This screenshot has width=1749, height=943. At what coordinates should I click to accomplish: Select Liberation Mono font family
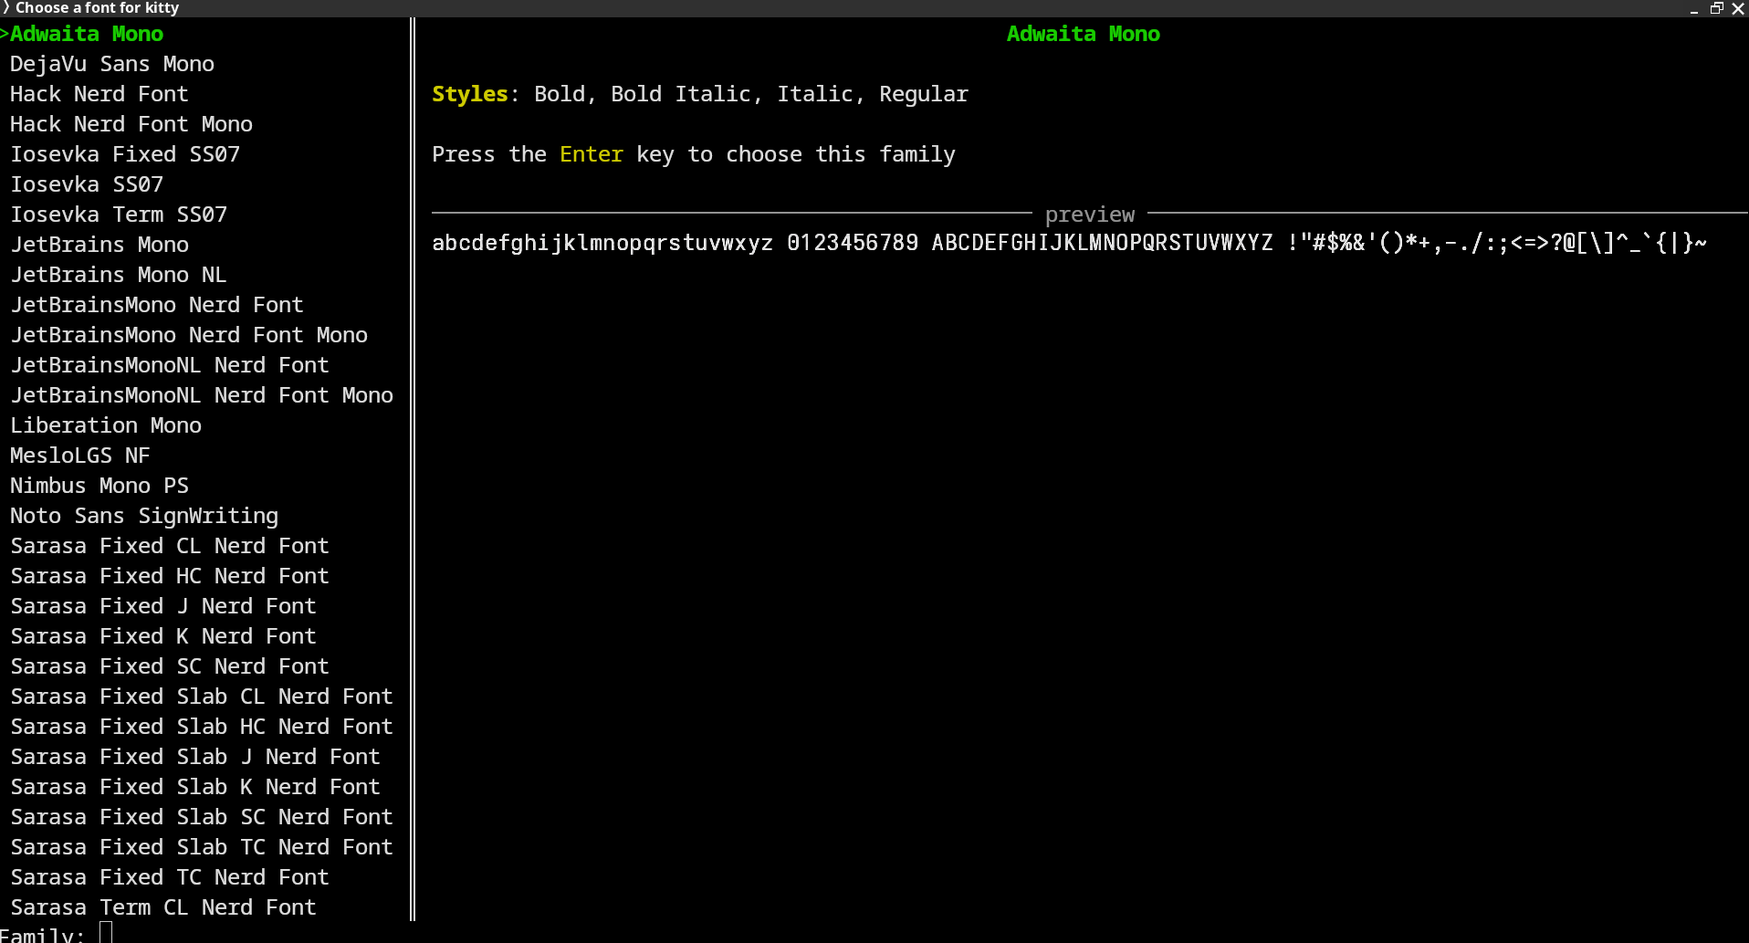pos(106,425)
